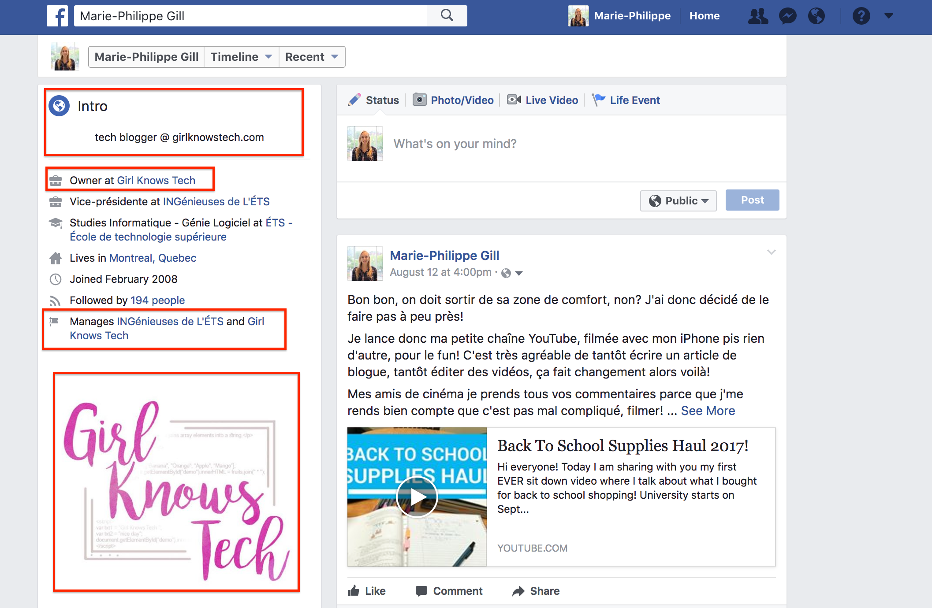The image size is (932, 608).
Task: Open post author name Marie-Philippe Gill
Action: 444,256
